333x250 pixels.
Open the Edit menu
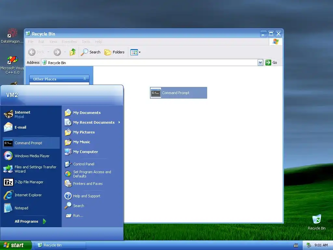[41, 42]
